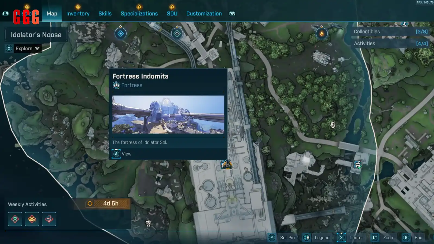Select the skull marker near the map's bottom edge

click(148, 223)
